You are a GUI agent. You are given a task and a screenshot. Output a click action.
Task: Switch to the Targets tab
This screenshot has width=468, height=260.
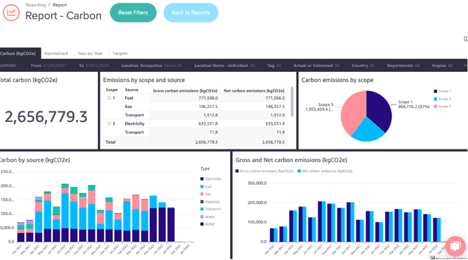[x=120, y=54]
